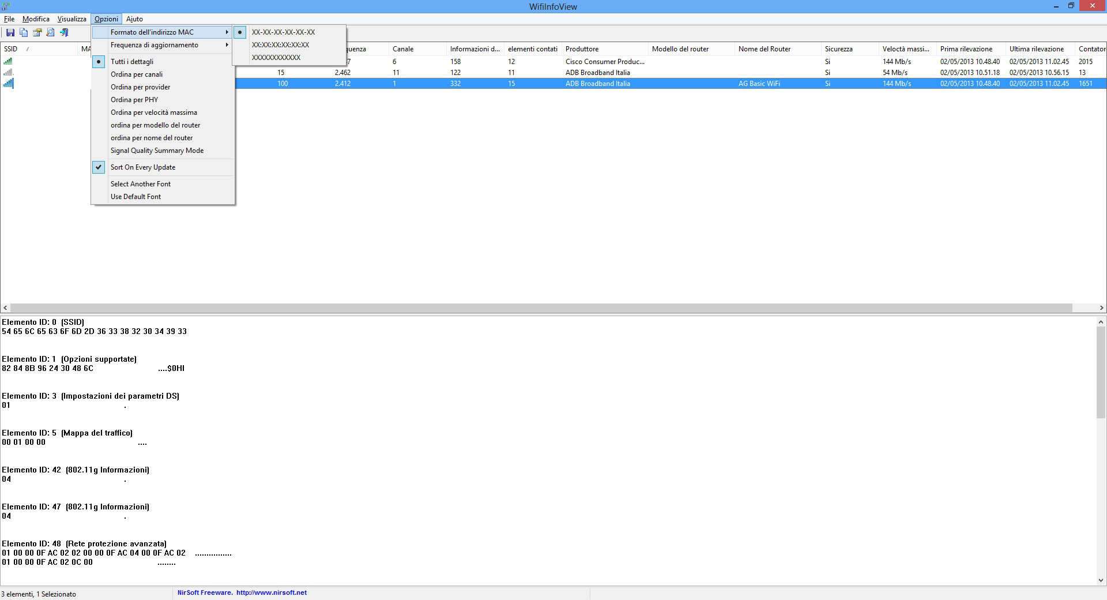1107x600 pixels.
Task: Sort by the Modello del router column header
Action: click(x=691, y=49)
